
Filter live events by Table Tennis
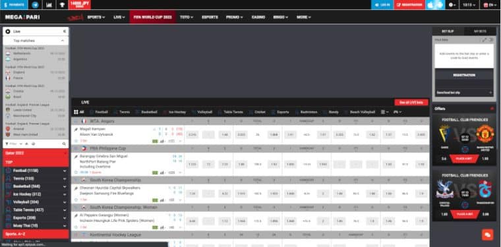coord(230,112)
